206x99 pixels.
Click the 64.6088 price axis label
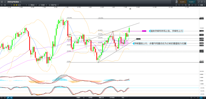pyautogui.click(x=201, y=62)
